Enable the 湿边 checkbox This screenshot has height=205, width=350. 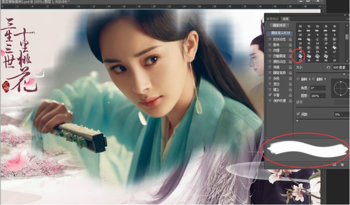tap(270, 84)
